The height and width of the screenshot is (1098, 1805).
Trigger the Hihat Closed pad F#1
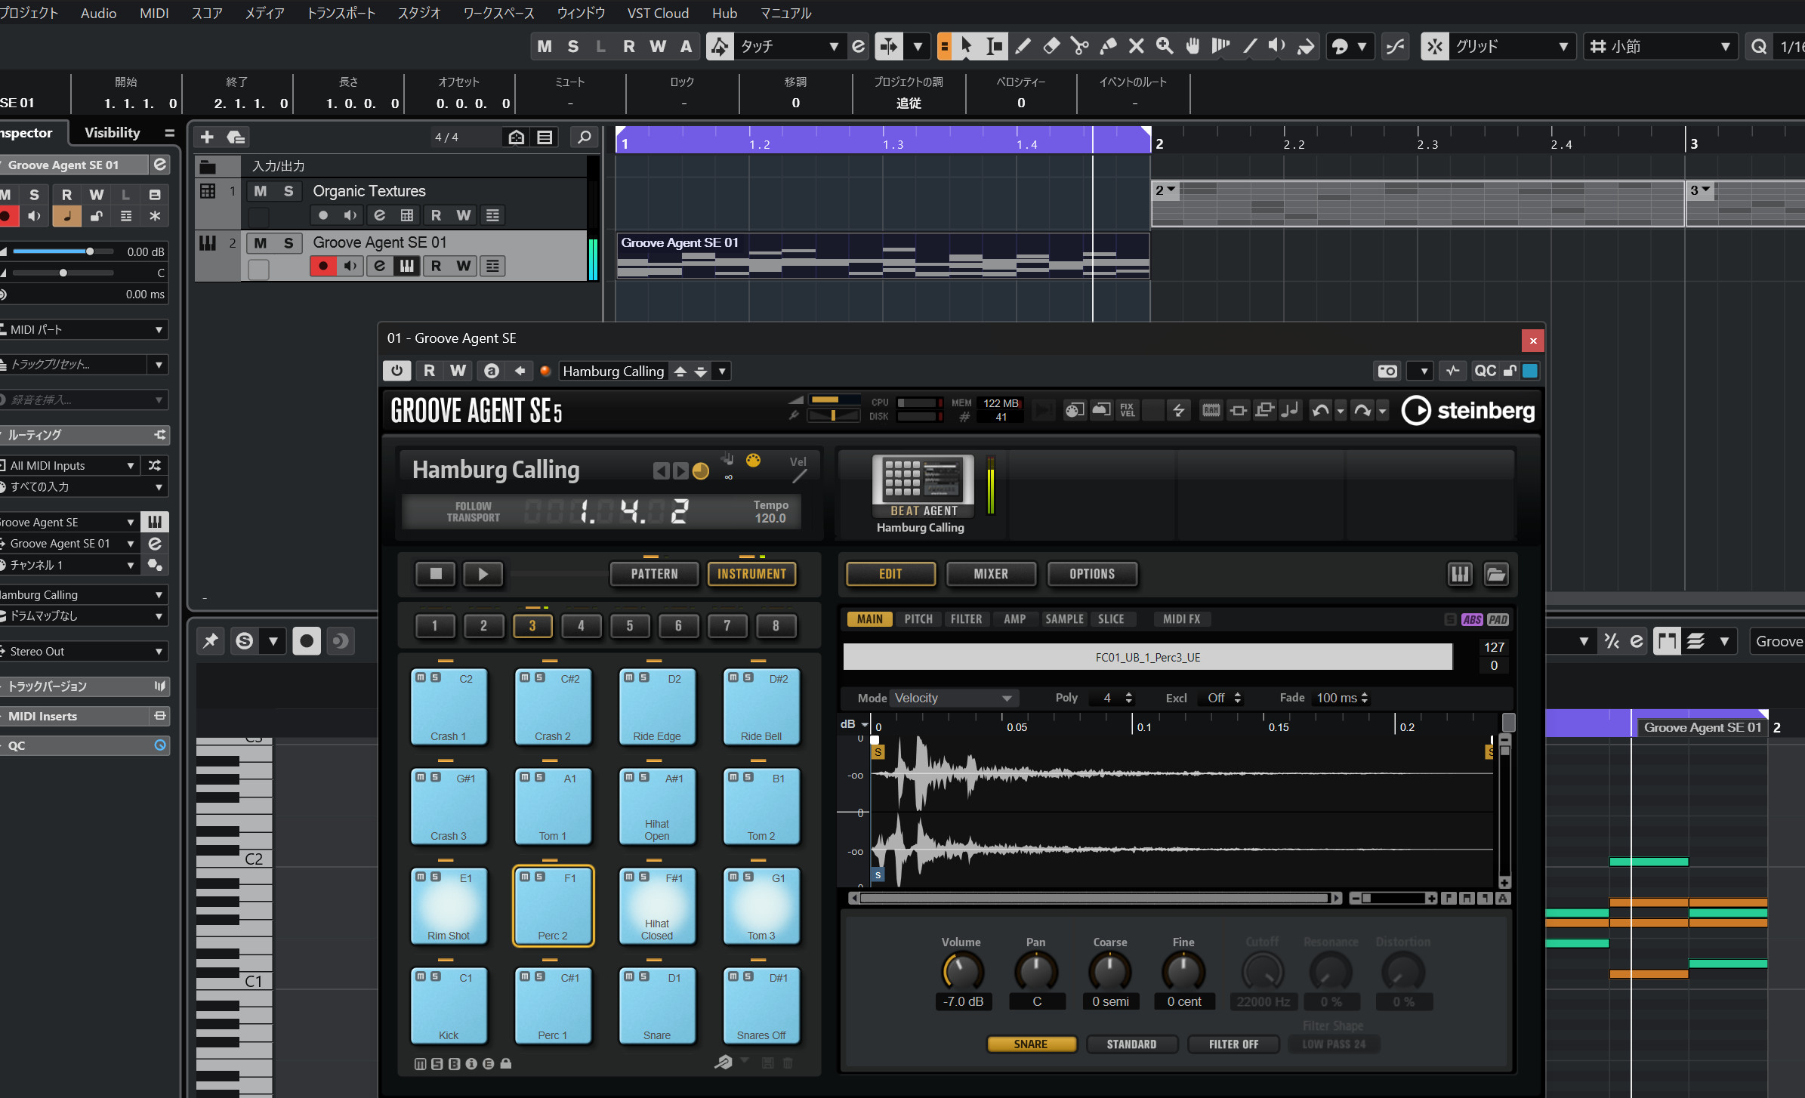(657, 906)
